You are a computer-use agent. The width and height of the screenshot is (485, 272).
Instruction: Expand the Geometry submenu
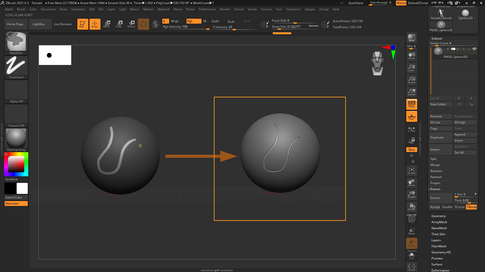(x=438, y=216)
